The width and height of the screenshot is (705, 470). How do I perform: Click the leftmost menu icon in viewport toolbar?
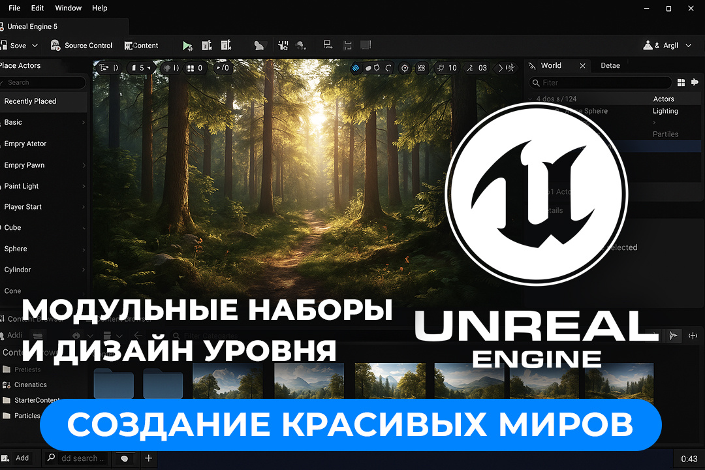click(x=104, y=68)
